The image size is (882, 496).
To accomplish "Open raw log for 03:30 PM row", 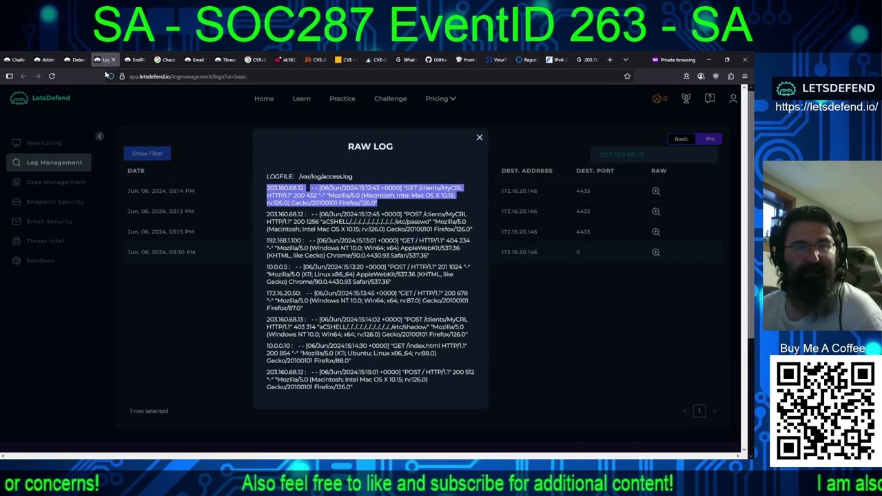I will click(656, 252).
